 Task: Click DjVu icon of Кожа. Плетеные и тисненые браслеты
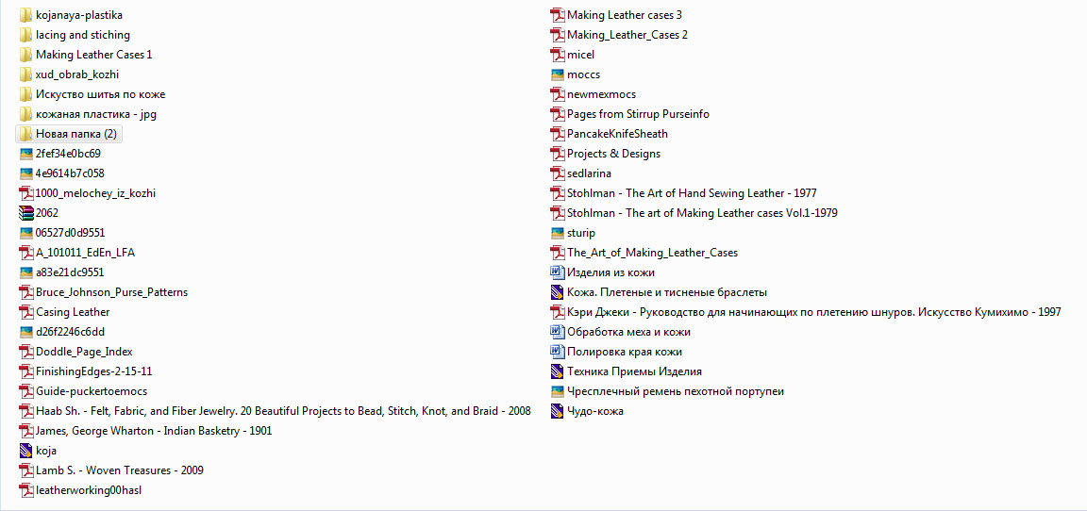pos(557,292)
